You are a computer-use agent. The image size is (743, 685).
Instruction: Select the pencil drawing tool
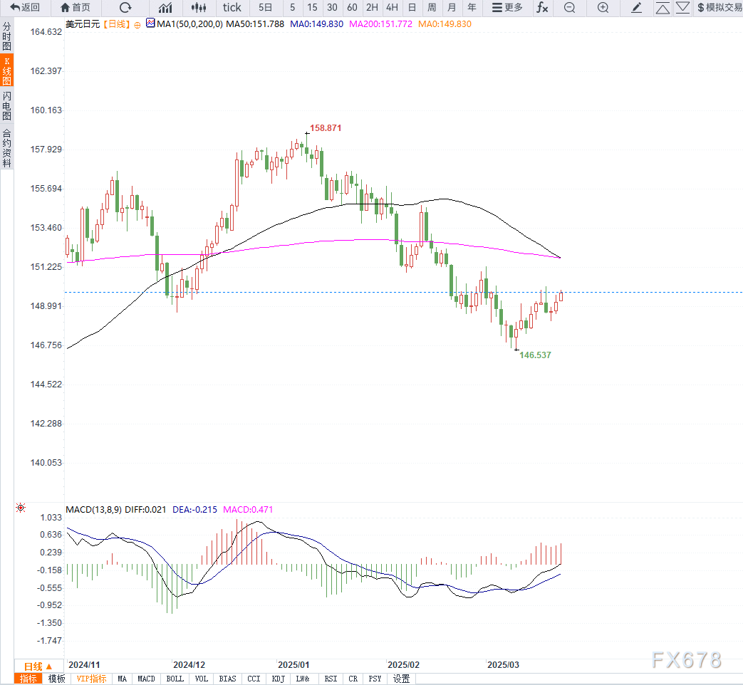tap(637, 8)
